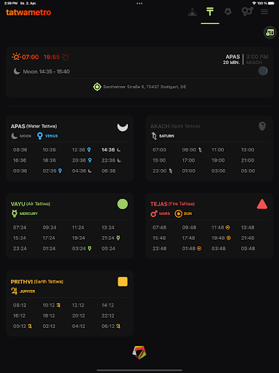Viewport: 279px width, 373px height.
Task: Tap the tatwametro logo title
Action: (x=28, y=12)
